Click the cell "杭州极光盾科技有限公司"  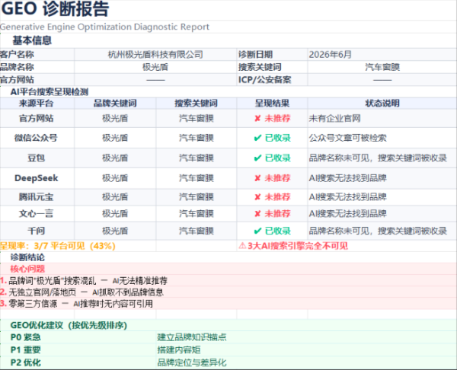click(155, 55)
